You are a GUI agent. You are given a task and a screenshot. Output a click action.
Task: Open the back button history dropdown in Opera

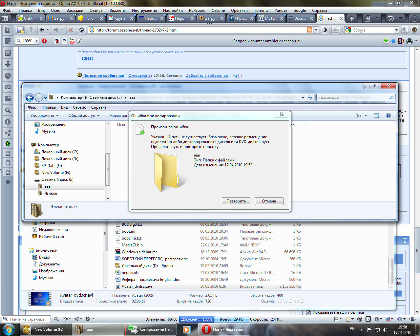48,30
